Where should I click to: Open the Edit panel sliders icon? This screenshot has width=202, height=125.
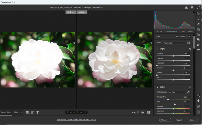[198, 14]
